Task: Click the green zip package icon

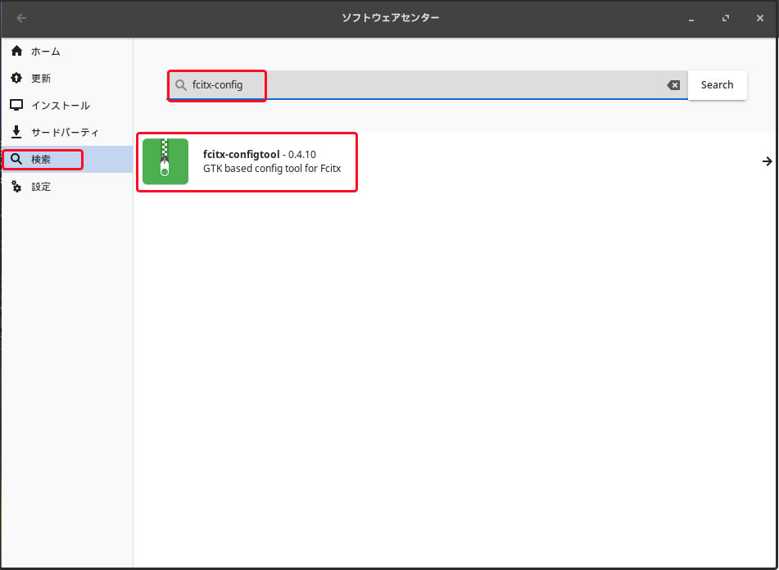Action: click(x=165, y=161)
